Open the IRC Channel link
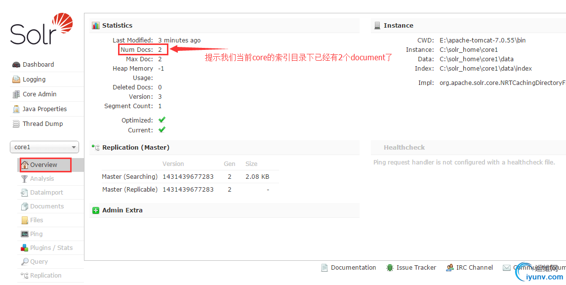Image resolution: width=566 pixels, height=285 pixels. click(474, 268)
